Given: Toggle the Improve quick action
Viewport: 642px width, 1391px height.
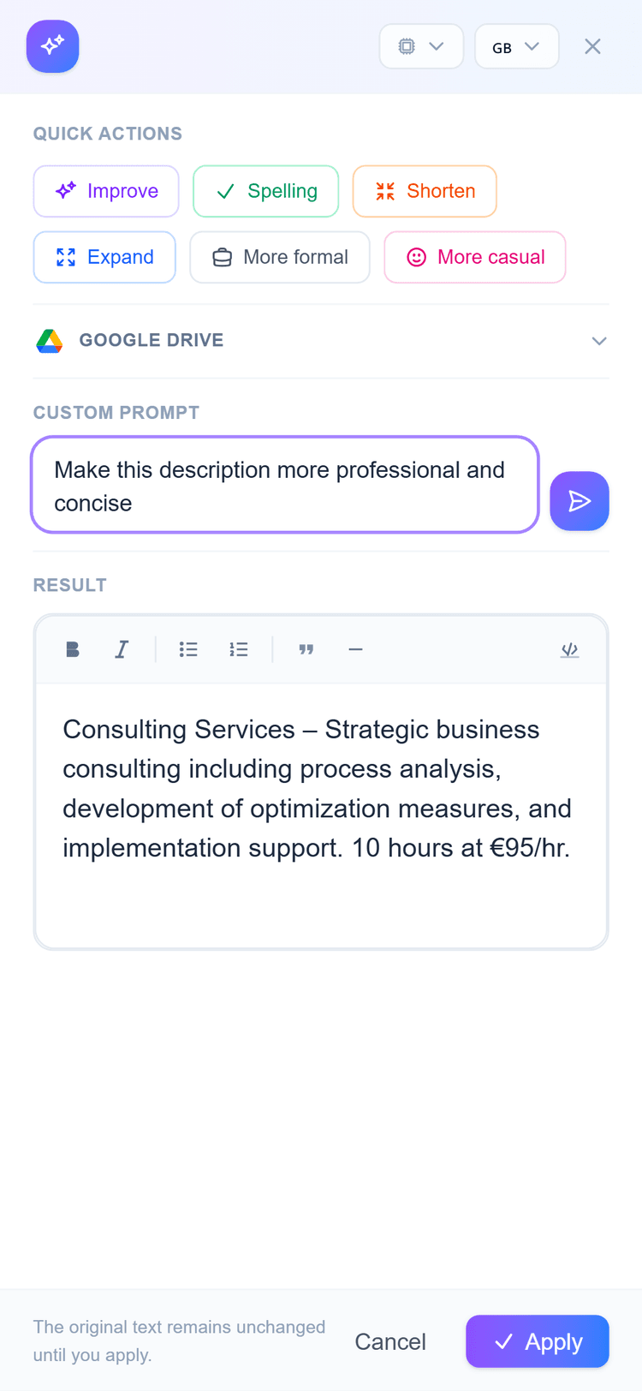Looking at the screenshot, I should (105, 191).
